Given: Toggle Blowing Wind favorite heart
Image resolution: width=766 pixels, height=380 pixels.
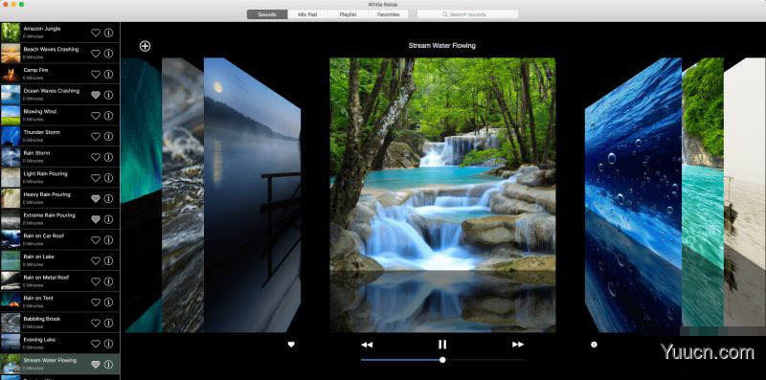Looking at the screenshot, I should tap(96, 116).
